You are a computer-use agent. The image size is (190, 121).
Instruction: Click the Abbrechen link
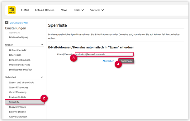(x=108, y=61)
